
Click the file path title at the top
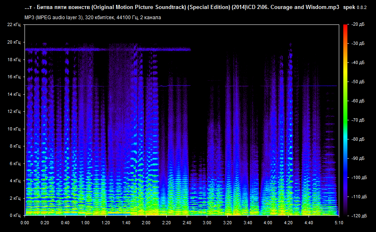pos(182,7)
